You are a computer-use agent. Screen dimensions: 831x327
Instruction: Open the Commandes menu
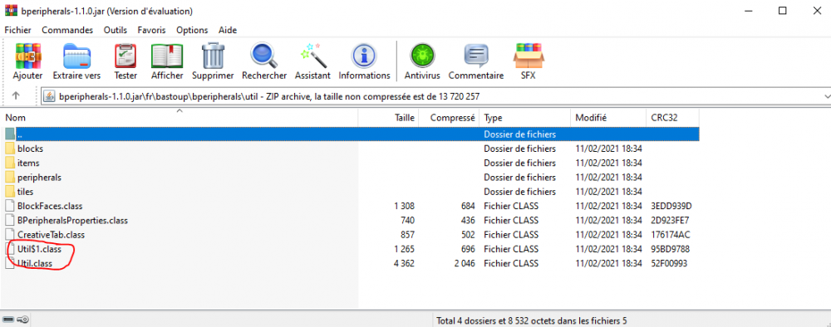[67, 30]
